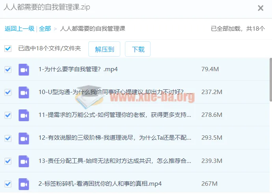Click video icon for 10-U型沟通 file
This screenshot has height=194, width=272.
tap(24, 92)
